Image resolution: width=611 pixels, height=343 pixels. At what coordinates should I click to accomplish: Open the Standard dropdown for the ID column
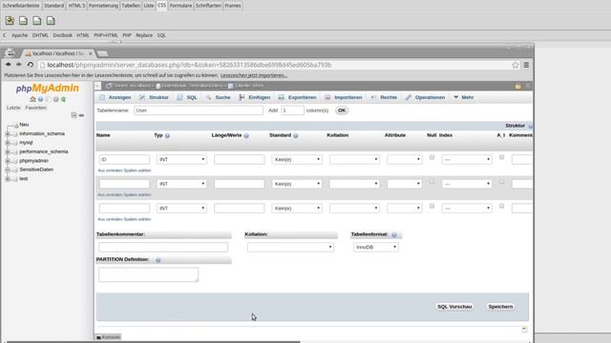click(x=297, y=159)
